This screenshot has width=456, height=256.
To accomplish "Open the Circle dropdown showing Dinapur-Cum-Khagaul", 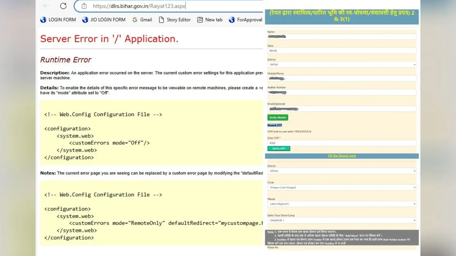I will [x=342, y=187].
